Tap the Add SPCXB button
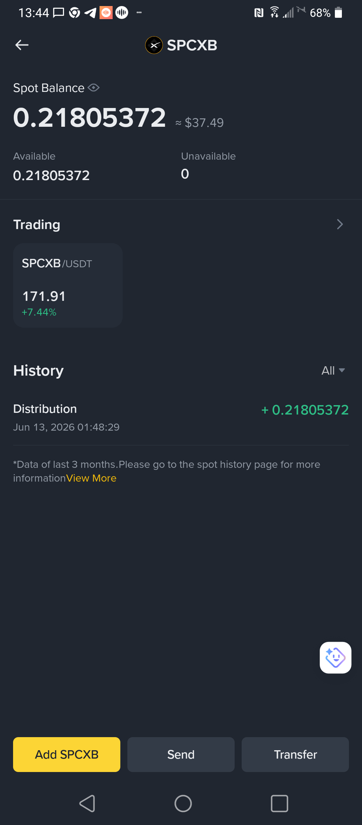362x825 pixels. pyautogui.click(x=67, y=755)
